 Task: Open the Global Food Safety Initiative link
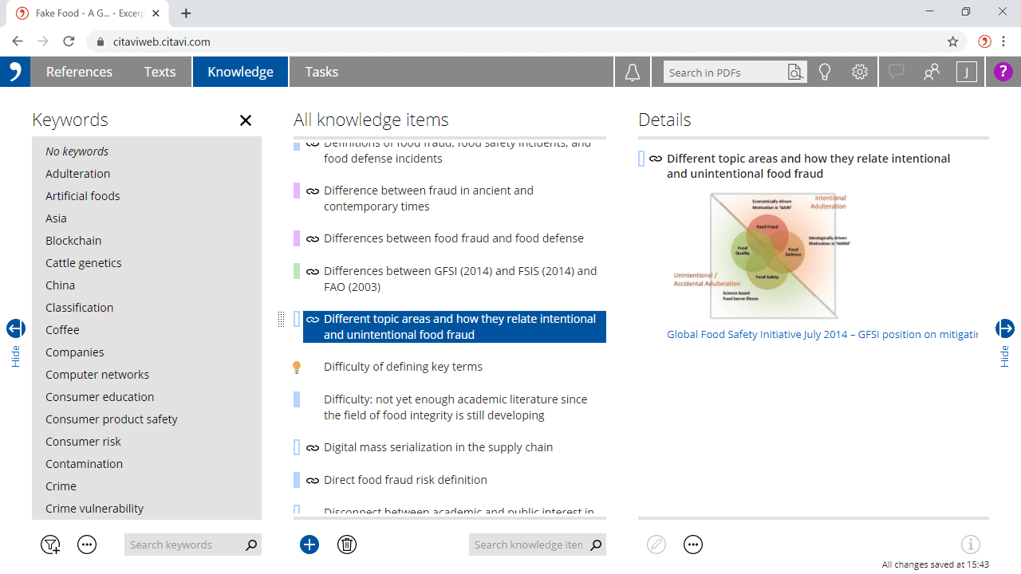point(822,335)
